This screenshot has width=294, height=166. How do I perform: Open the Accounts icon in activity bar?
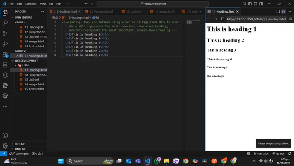[x=5, y=136]
